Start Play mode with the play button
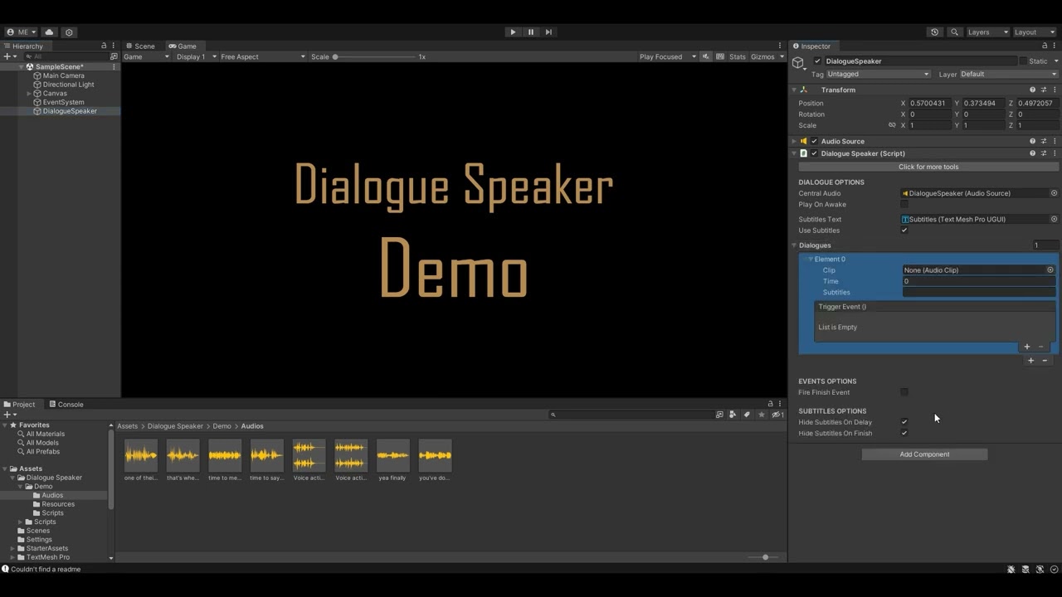This screenshot has height=597, width=1062. (513, 32)
